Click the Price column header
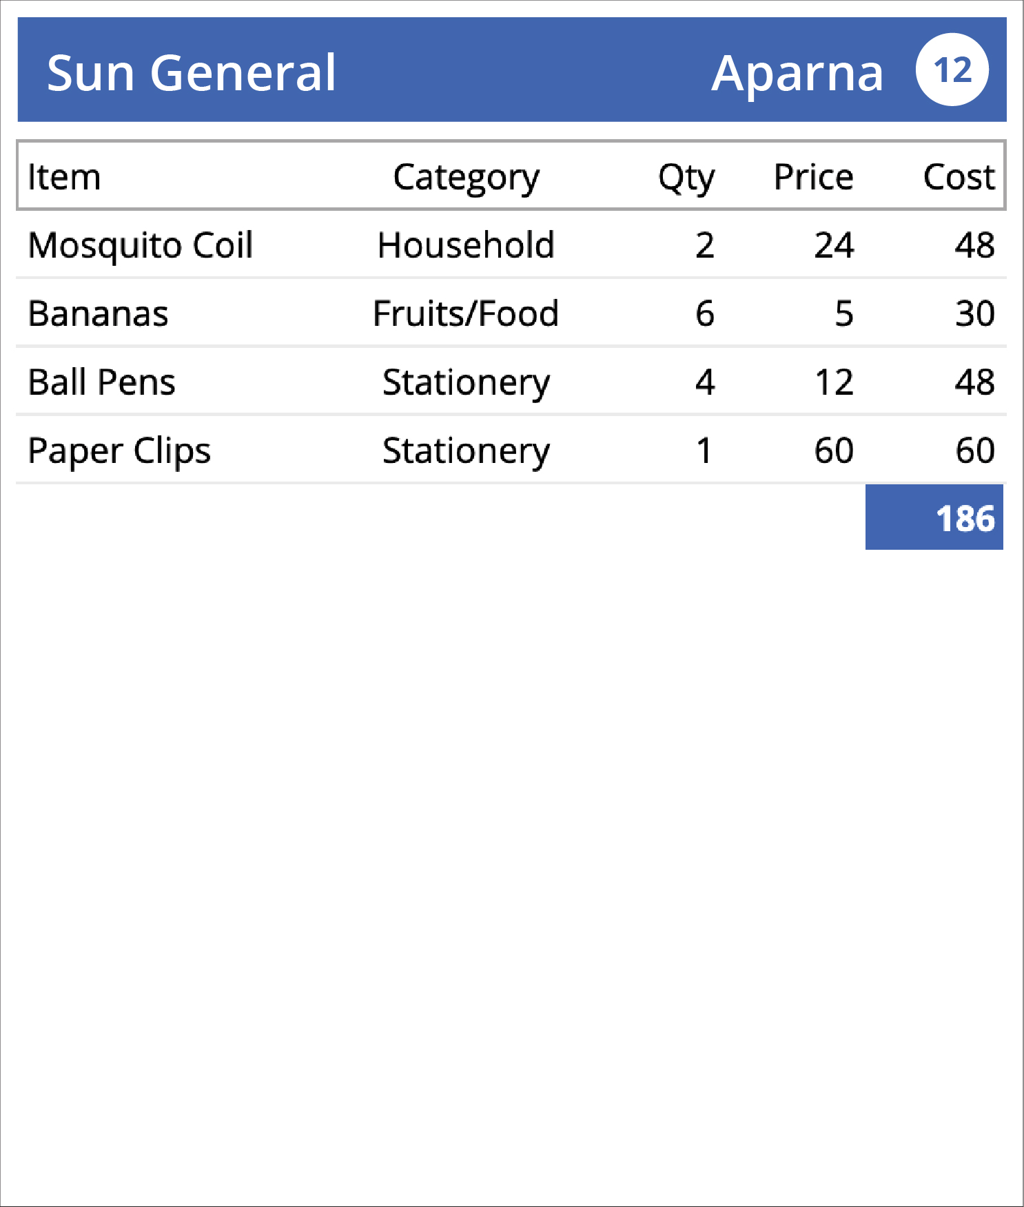This screenshot has height=1207, width=1024. pos(814,177)
